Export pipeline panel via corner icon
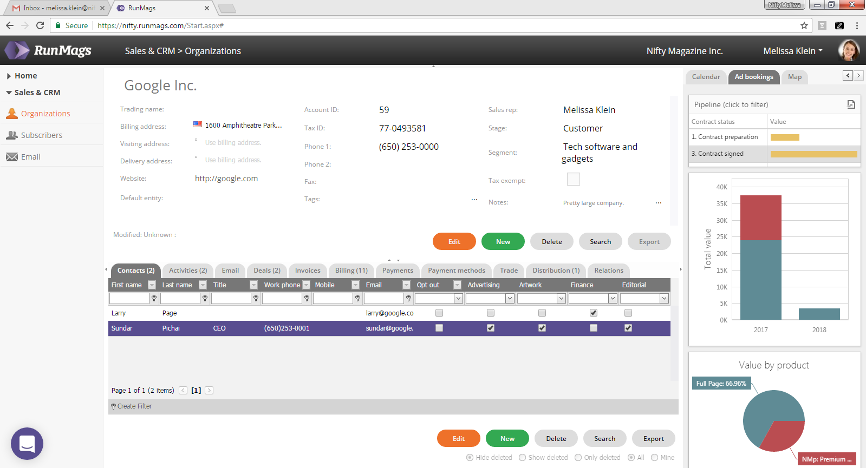Screen dimensions: 866x468 (851, 104)
